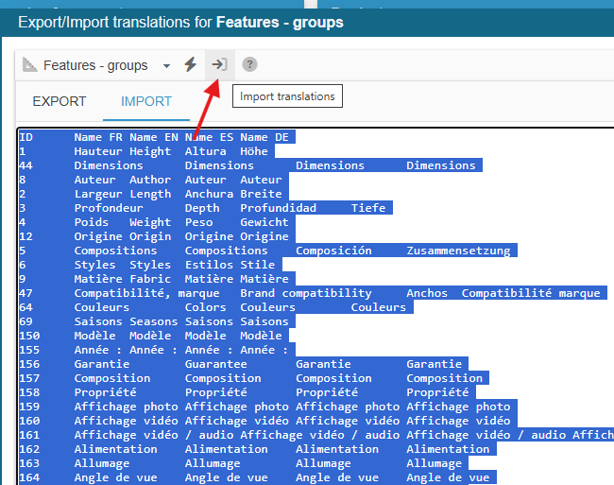Click the 'Name DE' header text
Viewport: 614px width, 485px height.
(x=264, y=137)
